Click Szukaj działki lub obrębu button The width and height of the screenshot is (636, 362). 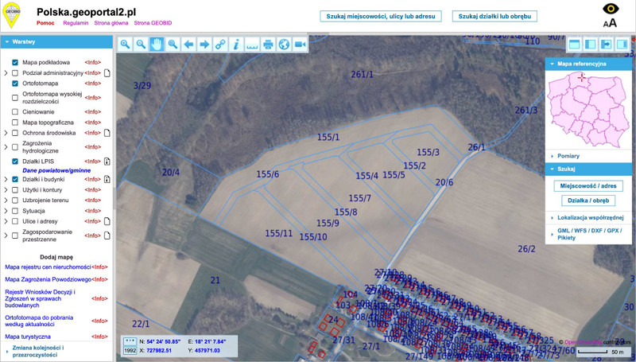coord(494,16)
